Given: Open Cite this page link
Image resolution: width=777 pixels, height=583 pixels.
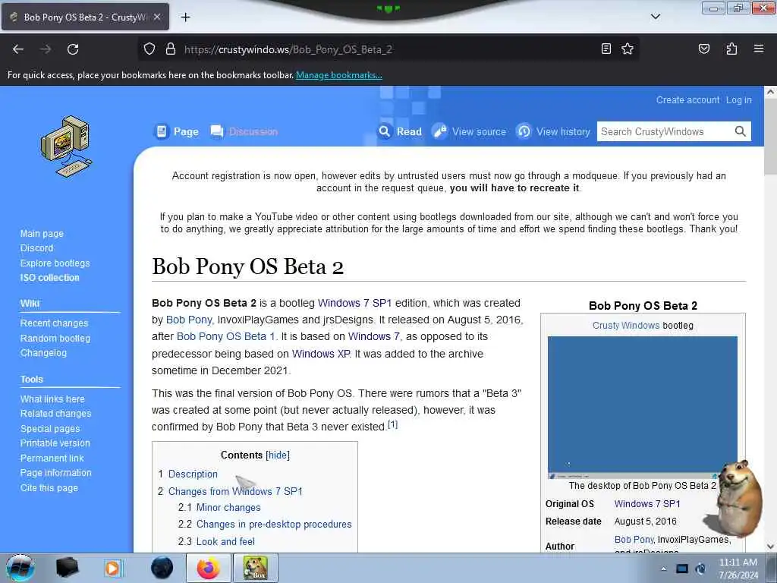Looking at the screenshot, I should pyautogui.click(x=49, y=488).
